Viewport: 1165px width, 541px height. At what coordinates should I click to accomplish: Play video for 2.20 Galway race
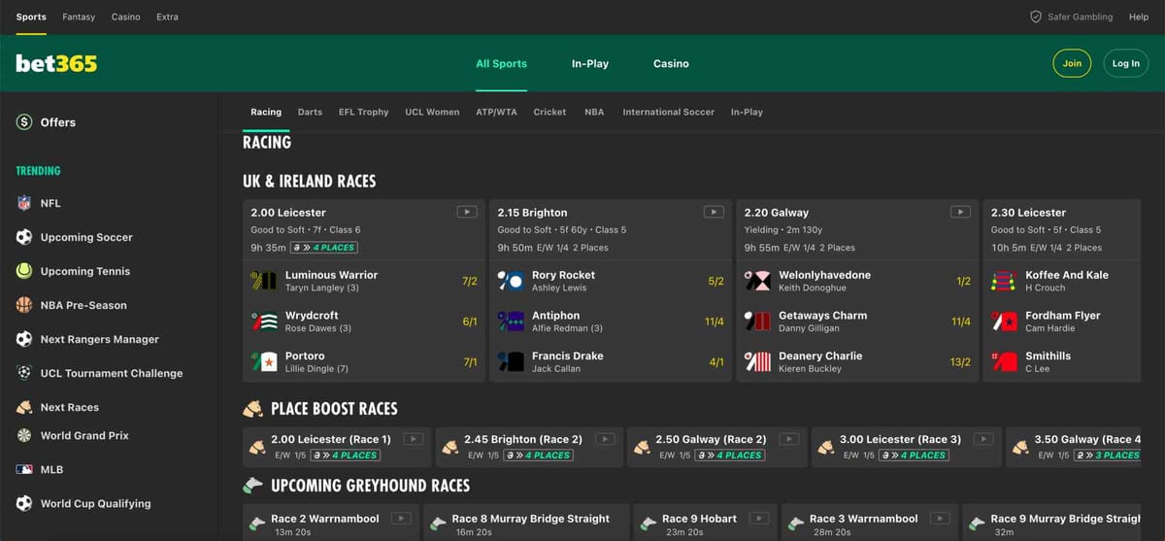coord(960,212)
